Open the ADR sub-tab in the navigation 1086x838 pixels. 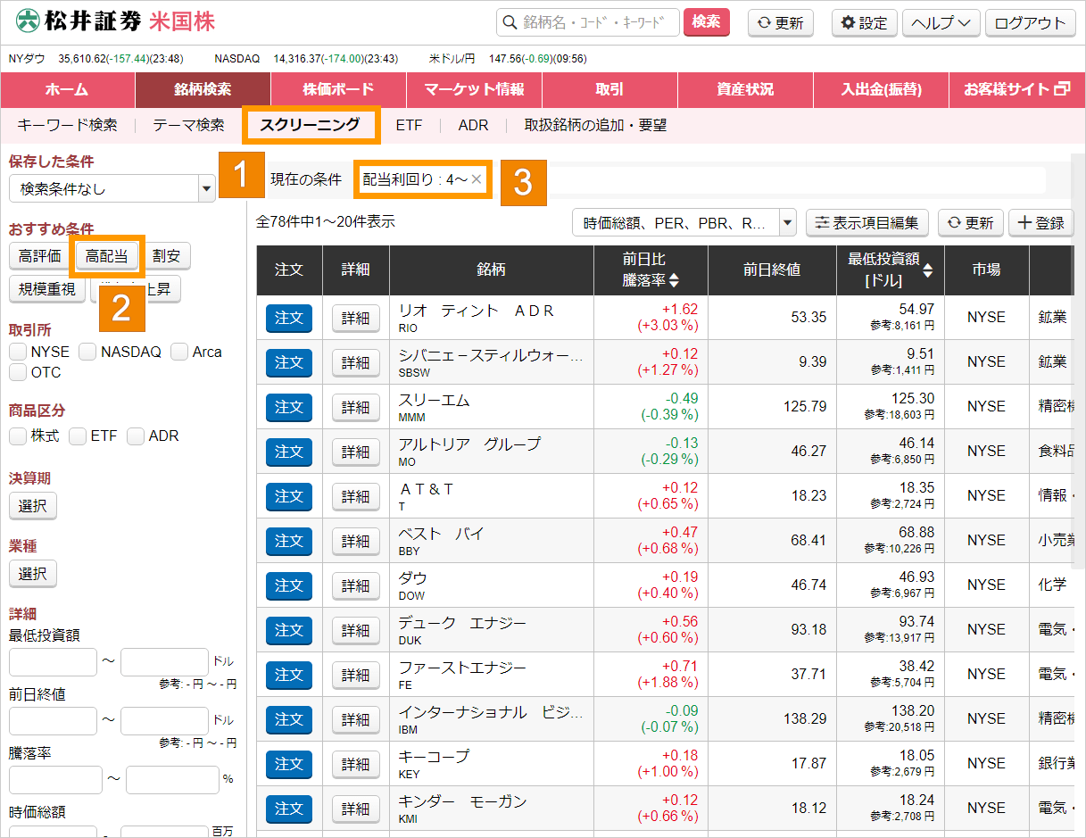[x=474, y=125]
